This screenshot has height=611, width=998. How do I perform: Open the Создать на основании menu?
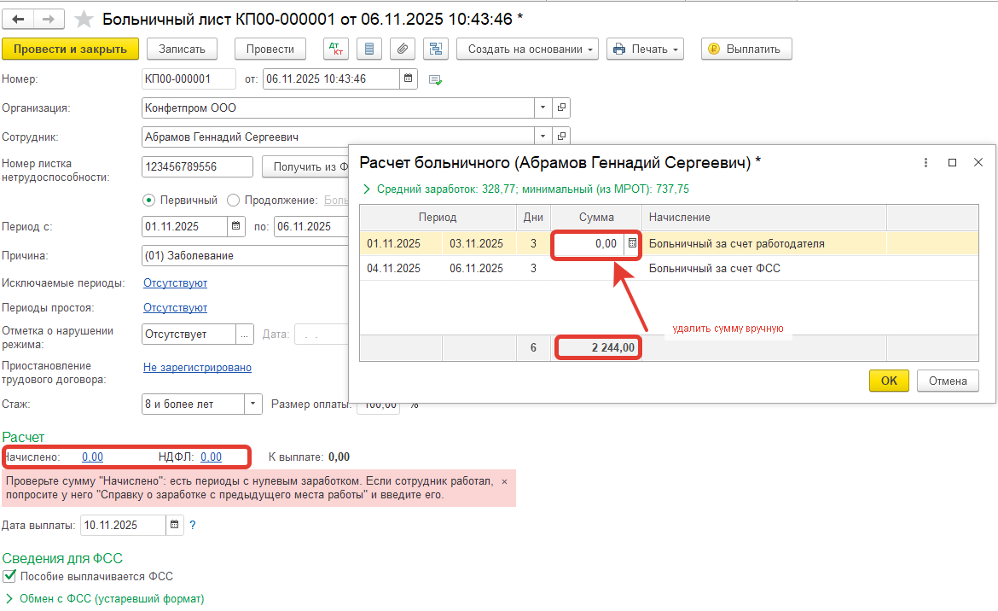click(527, 49)
